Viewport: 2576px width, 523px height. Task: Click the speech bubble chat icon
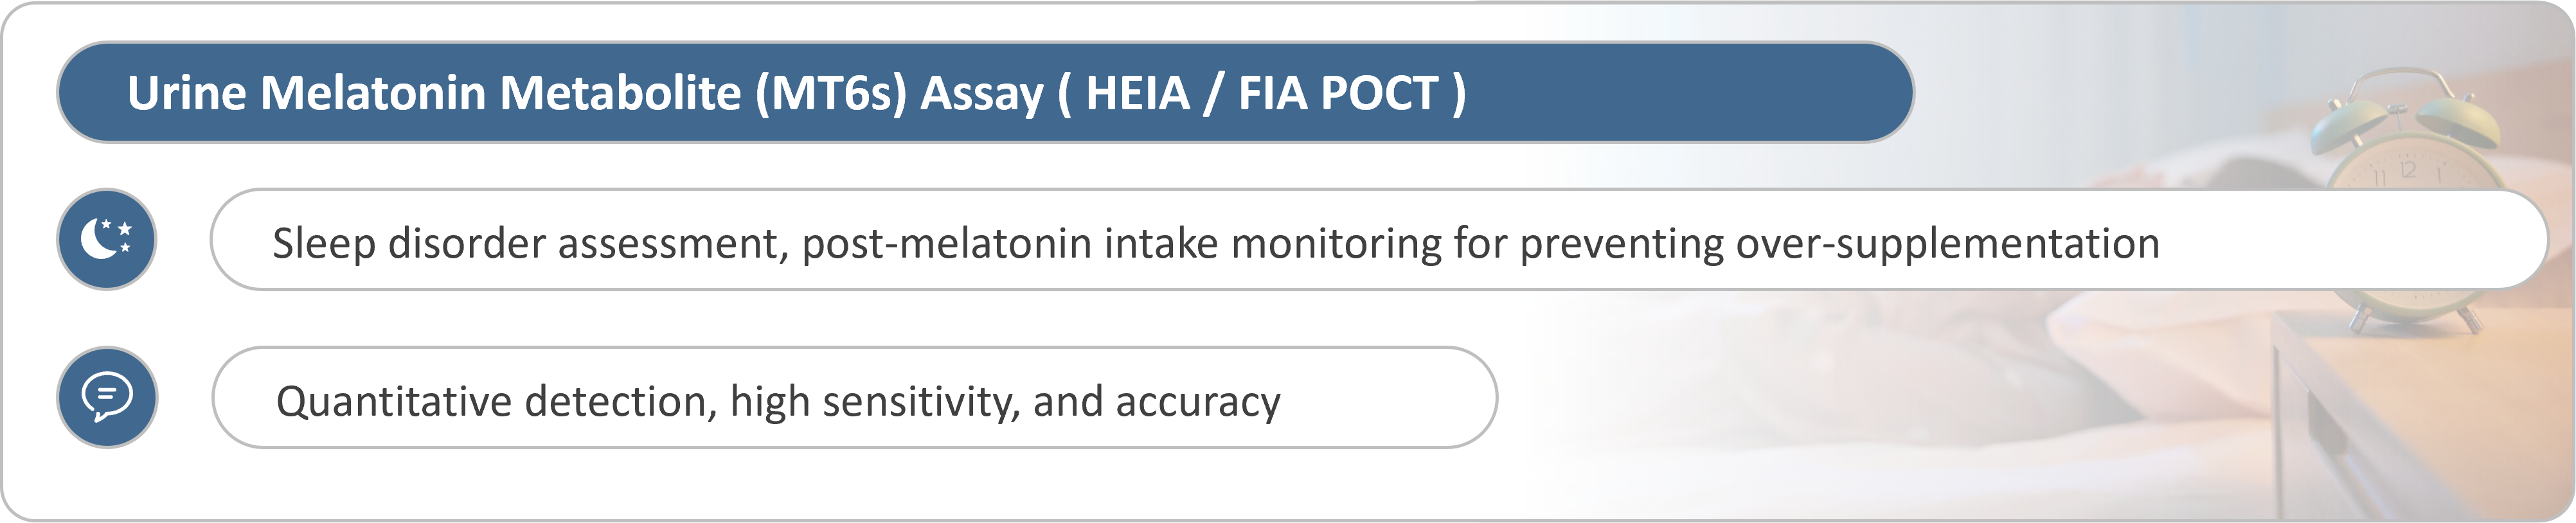pyautogui.click(x=106, y=397)
